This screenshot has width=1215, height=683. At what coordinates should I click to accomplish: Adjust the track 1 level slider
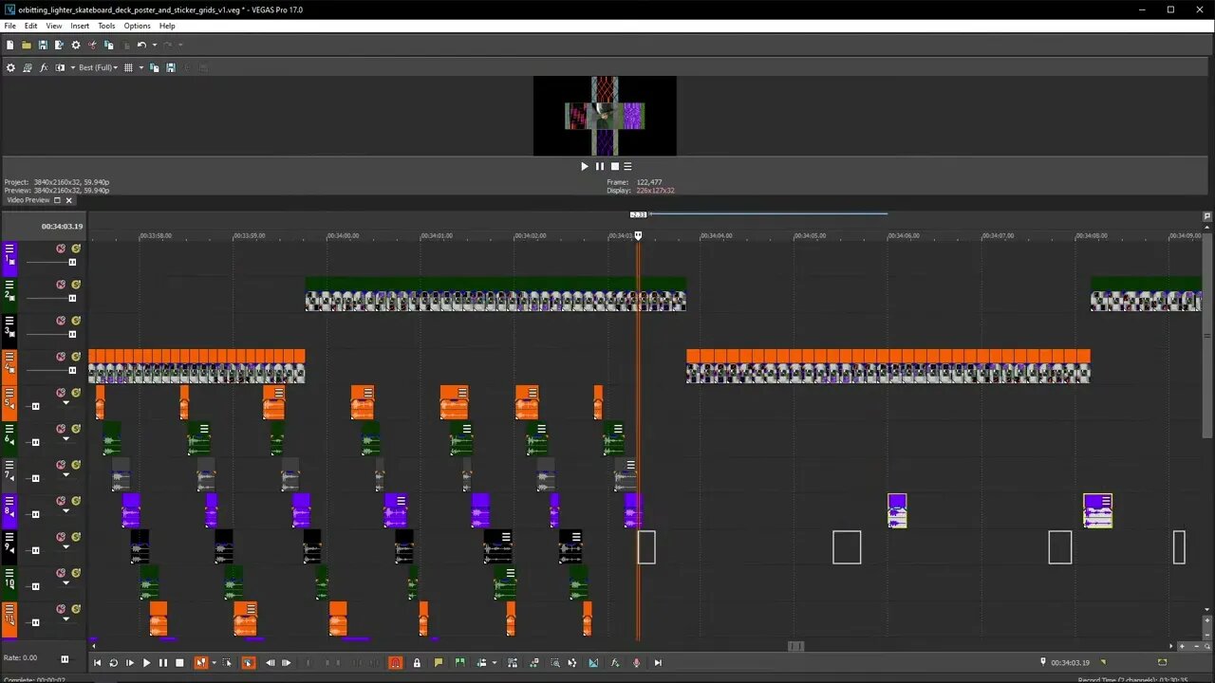(x=72, y=263)
